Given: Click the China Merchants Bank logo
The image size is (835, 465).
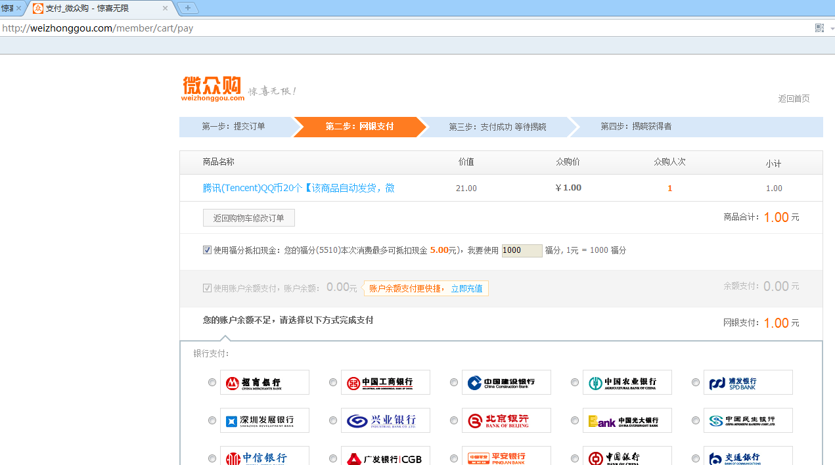Looking at the screenshot, I should [x=265, y=382].
